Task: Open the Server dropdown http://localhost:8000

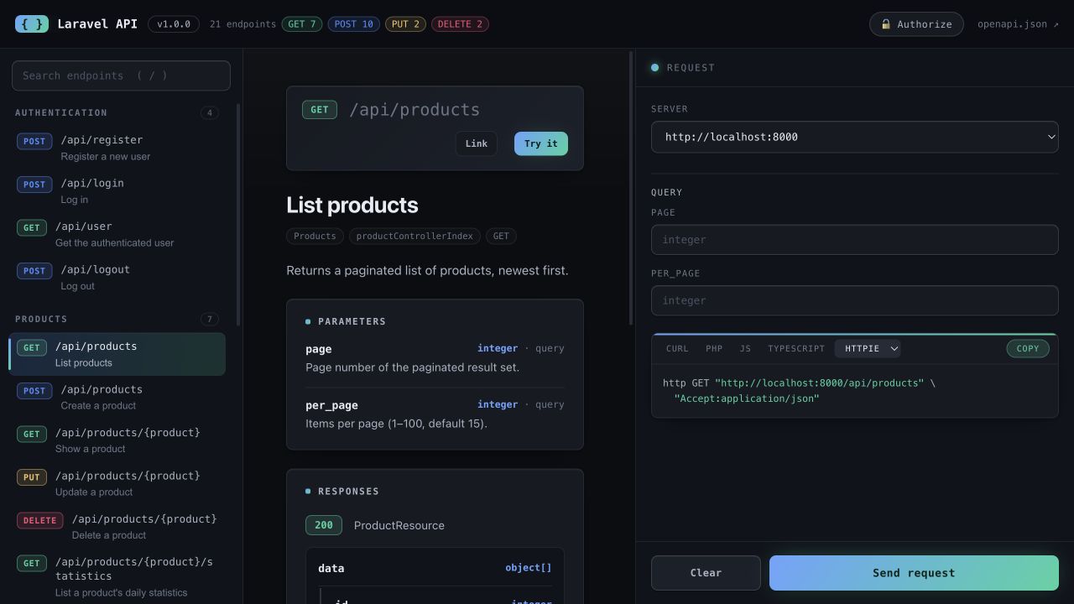Action: pos(854,137)
